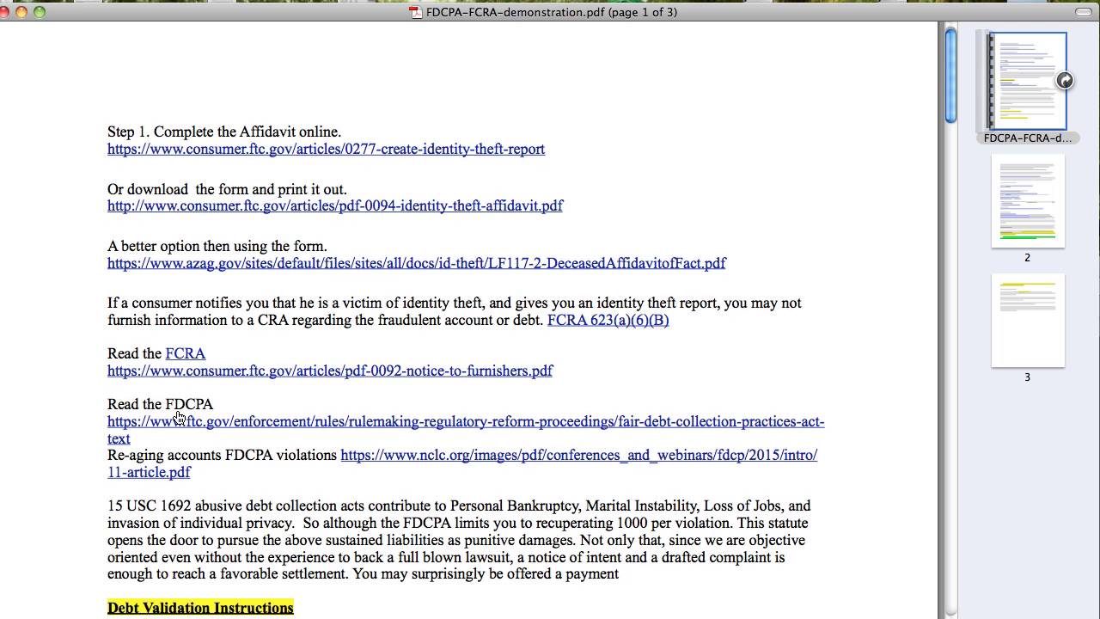Click the '15 USC 1692 abusive debt collection' paragraph start

tap(232, 506)
